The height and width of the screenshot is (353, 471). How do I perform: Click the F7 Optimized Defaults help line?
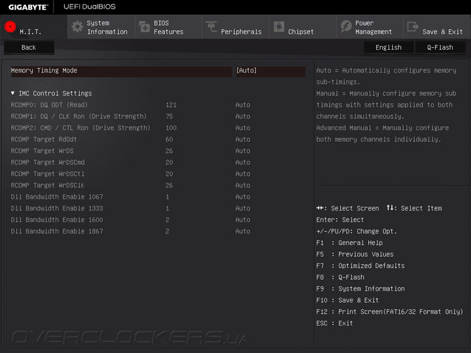pos(360,266)
